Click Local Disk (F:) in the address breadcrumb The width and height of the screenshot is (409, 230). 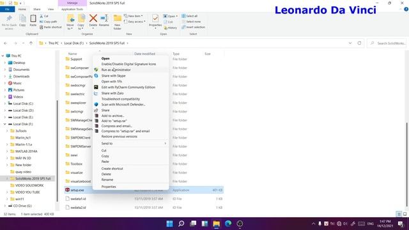pos(74,43)
